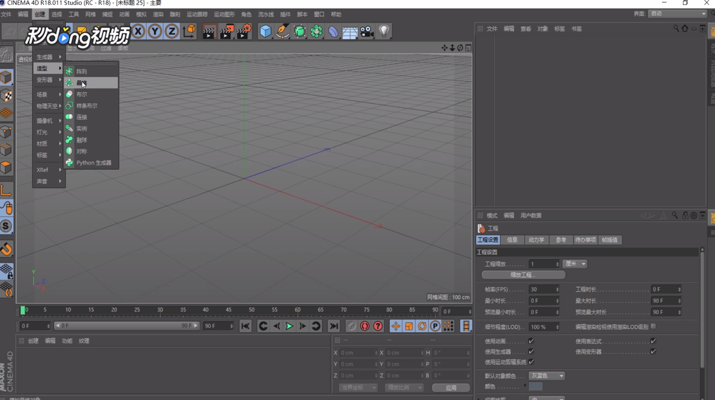Open the 世界坐标 dropdown in coordinates panel
This screenshot has width=715, height=400.
coord(358,388)
